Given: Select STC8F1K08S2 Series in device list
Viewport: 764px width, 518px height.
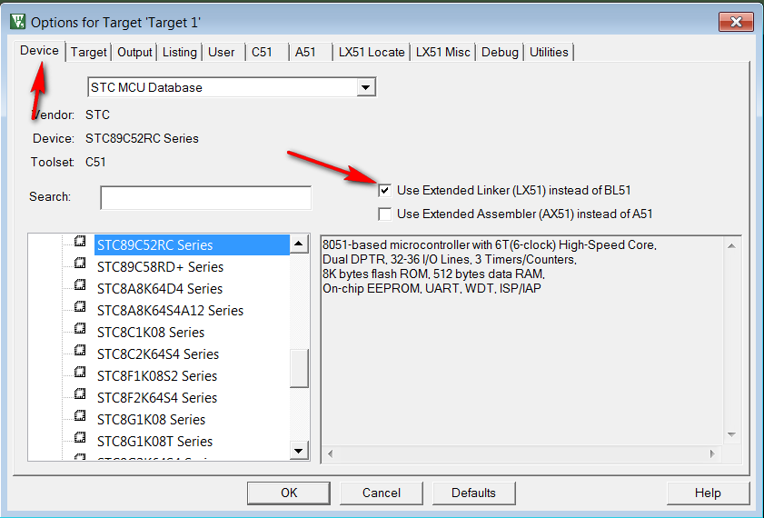Looking at the screenshot, I should pos(157,376).
